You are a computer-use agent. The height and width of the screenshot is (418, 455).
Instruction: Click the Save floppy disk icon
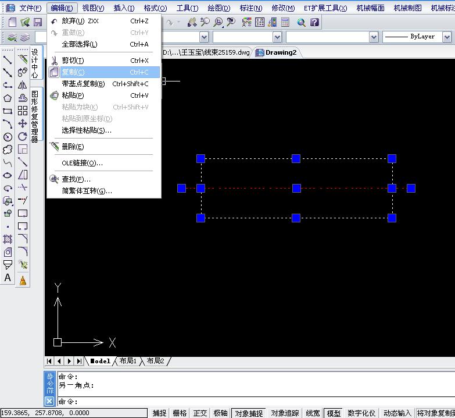pos(38,22)
